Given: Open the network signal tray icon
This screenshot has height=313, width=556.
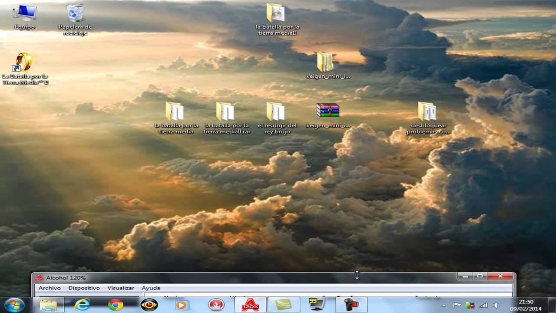Looking at the screenshot, I should [483, 305].
